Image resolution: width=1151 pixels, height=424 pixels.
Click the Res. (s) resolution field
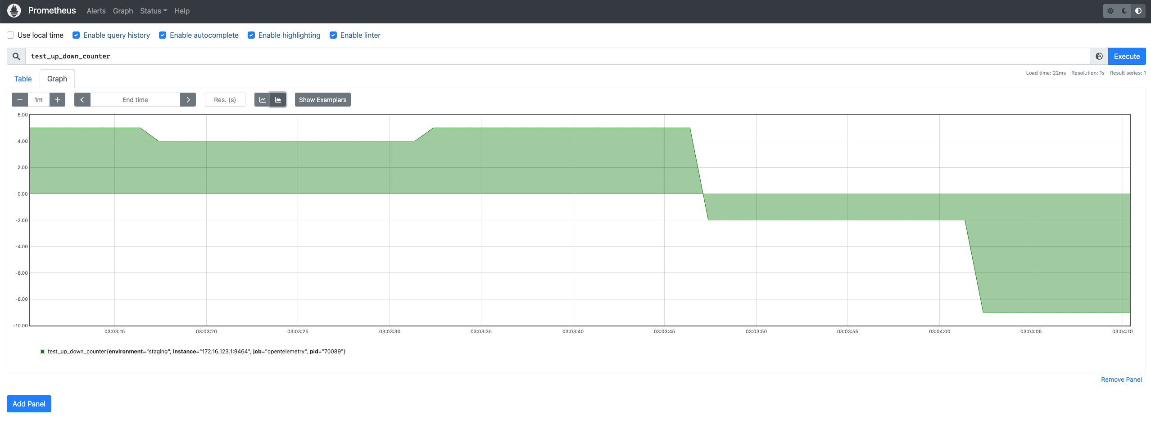pyautogui.click(x=225, y=100)
